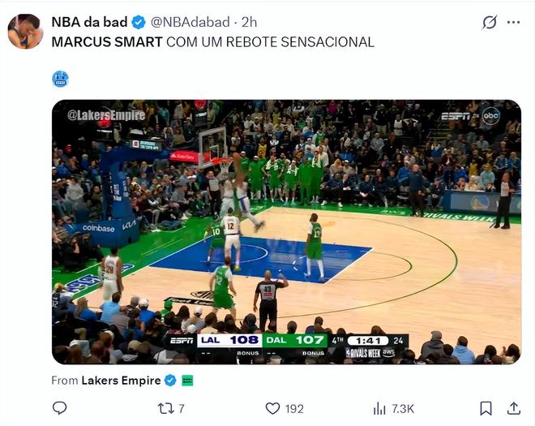The image size is (535, 426).
Task: View tweet analytics bar chart icon
Action: [x=379, y=408]
